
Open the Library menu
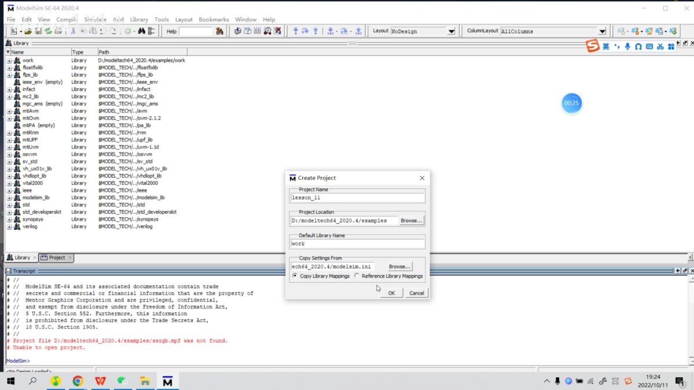tap(139, 19)
